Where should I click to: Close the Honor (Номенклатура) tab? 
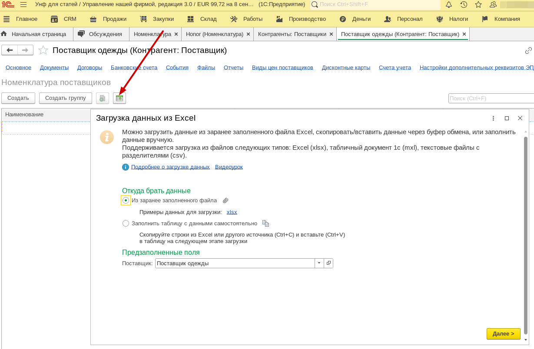[x=248, y=34]
